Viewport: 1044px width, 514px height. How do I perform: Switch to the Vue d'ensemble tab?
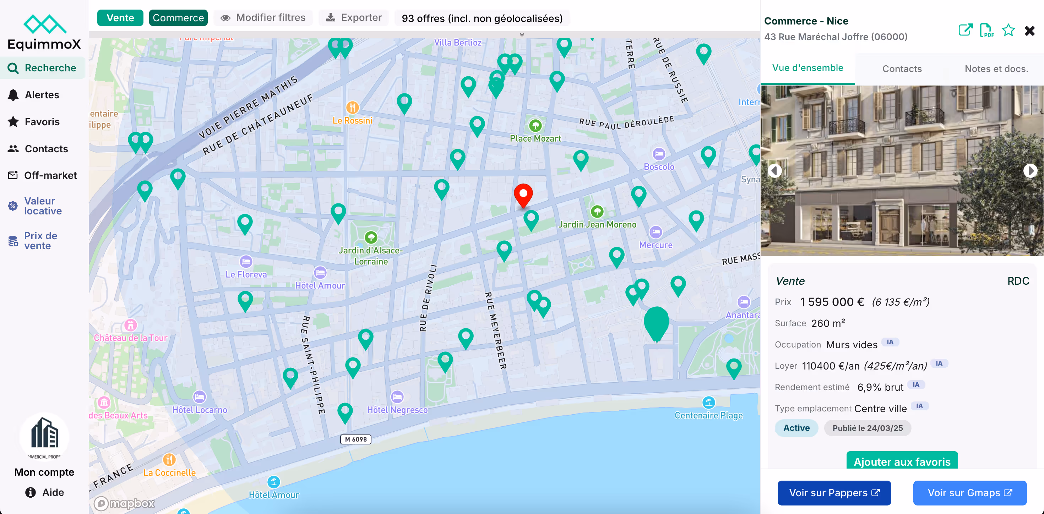tap(807, 68)
